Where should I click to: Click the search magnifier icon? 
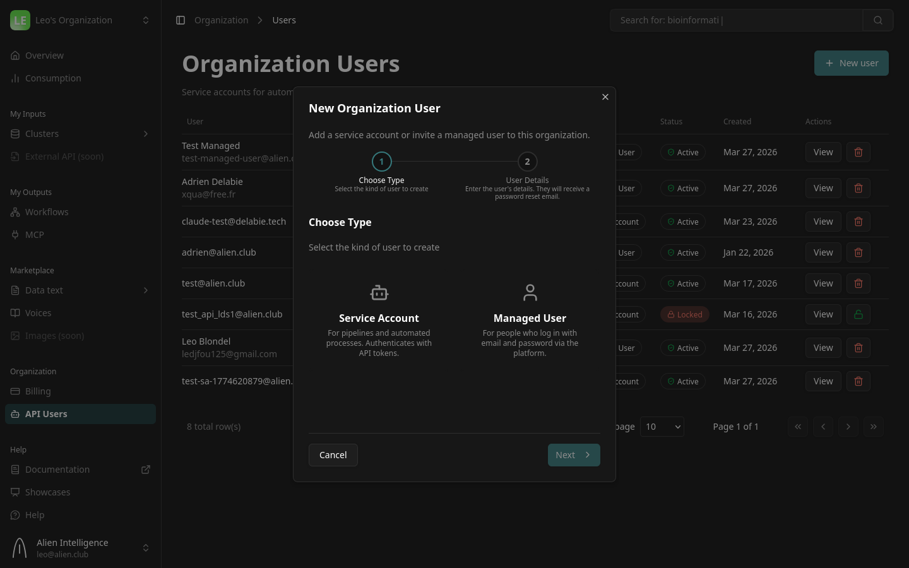tap(878, 20)
